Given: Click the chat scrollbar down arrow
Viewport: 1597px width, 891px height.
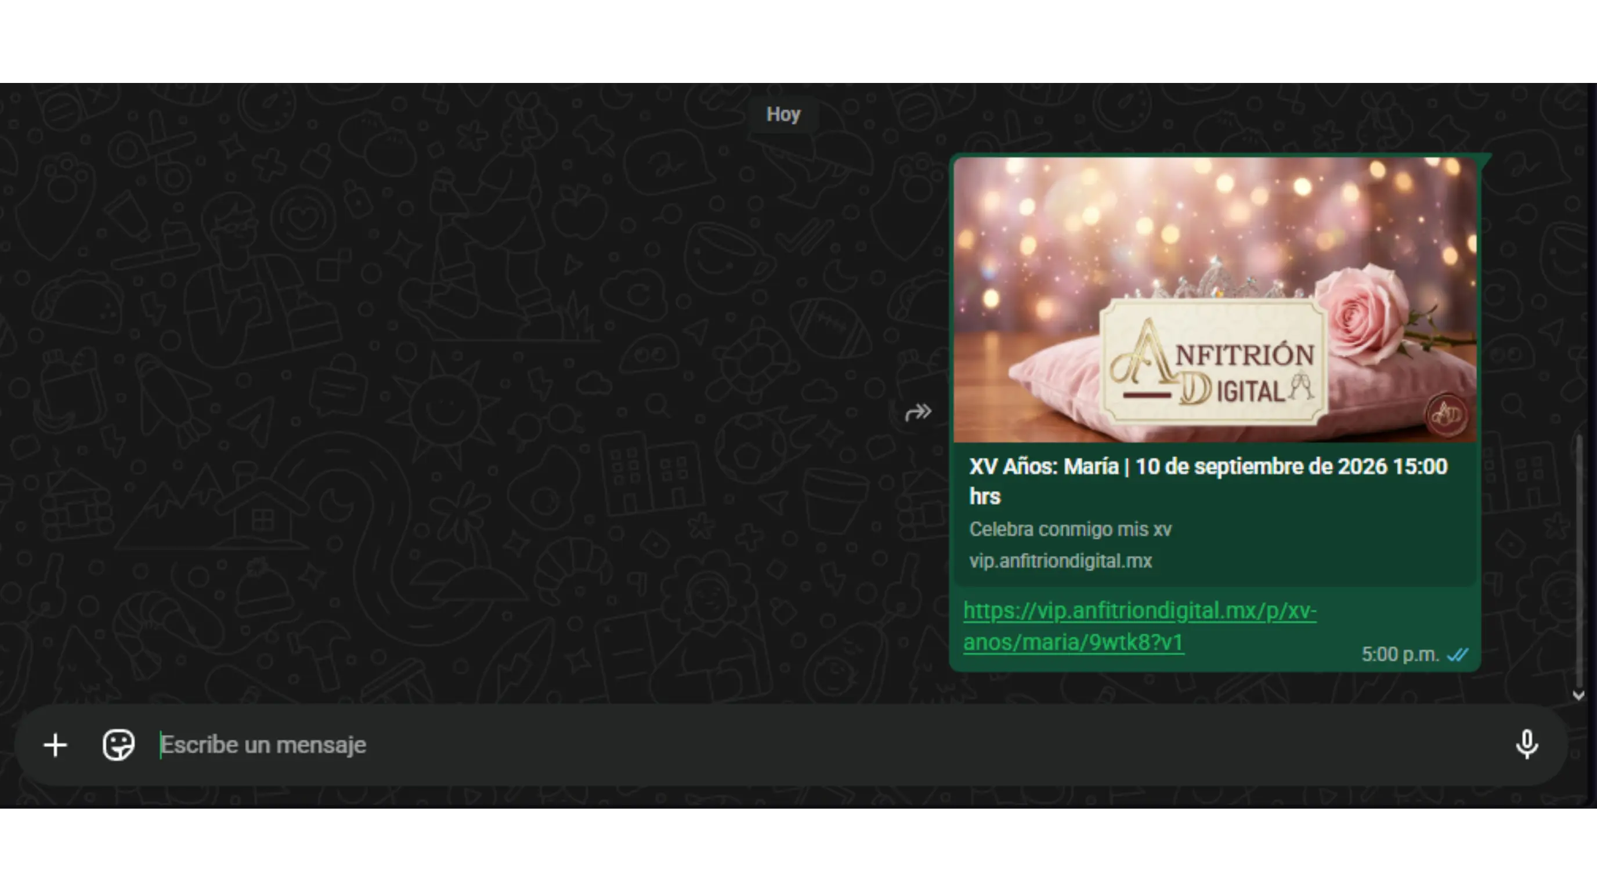Looking at the screenshot, I should click(1578, 695).
